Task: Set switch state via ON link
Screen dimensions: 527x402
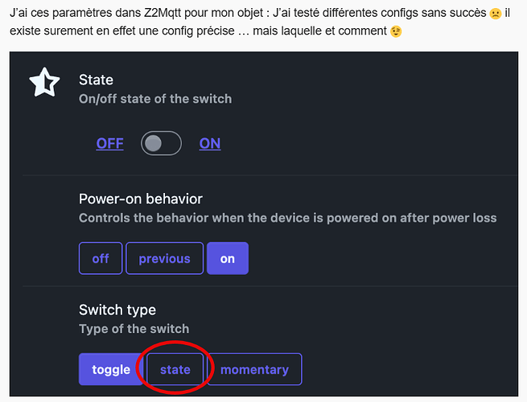Action: [210, 144]
